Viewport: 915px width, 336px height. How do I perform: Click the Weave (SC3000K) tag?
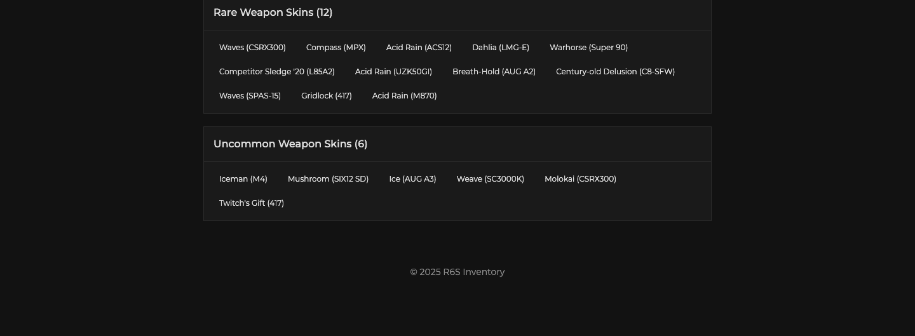coord(490,179)
